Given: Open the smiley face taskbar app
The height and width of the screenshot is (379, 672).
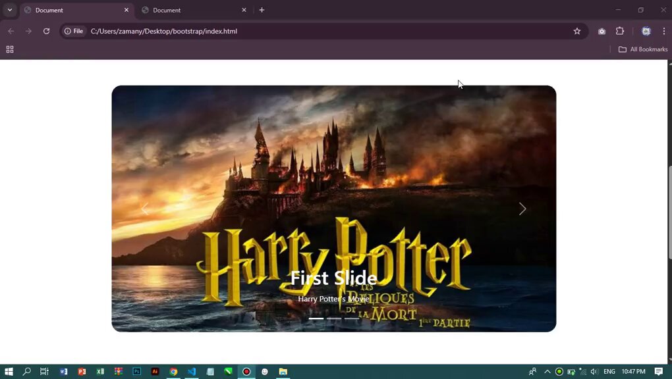Looking at the screenshot, I should pos(265,371).
